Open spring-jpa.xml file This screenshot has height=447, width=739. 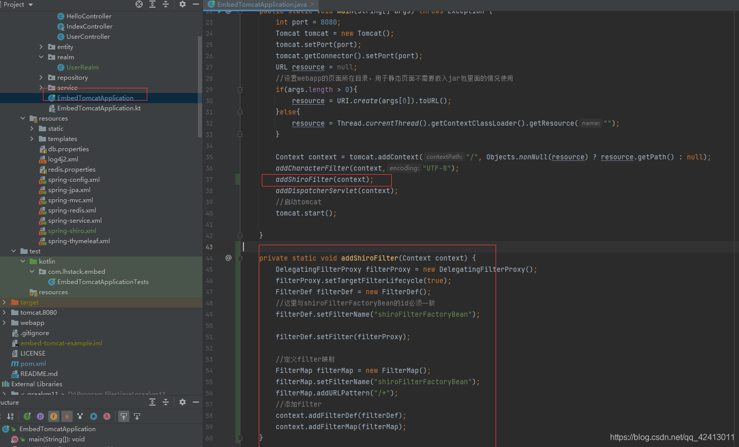69,190
